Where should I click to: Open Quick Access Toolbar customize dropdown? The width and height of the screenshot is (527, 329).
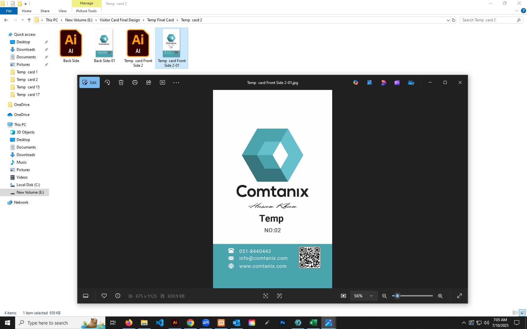point(25,4)
